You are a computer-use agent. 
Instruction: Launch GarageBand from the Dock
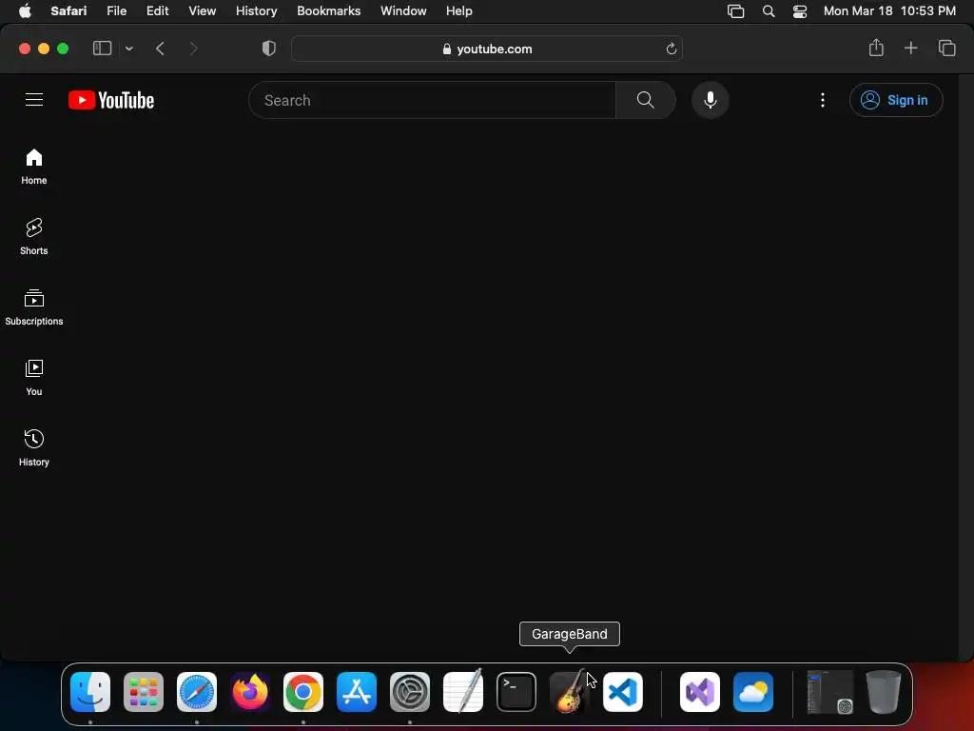(570, 691)
